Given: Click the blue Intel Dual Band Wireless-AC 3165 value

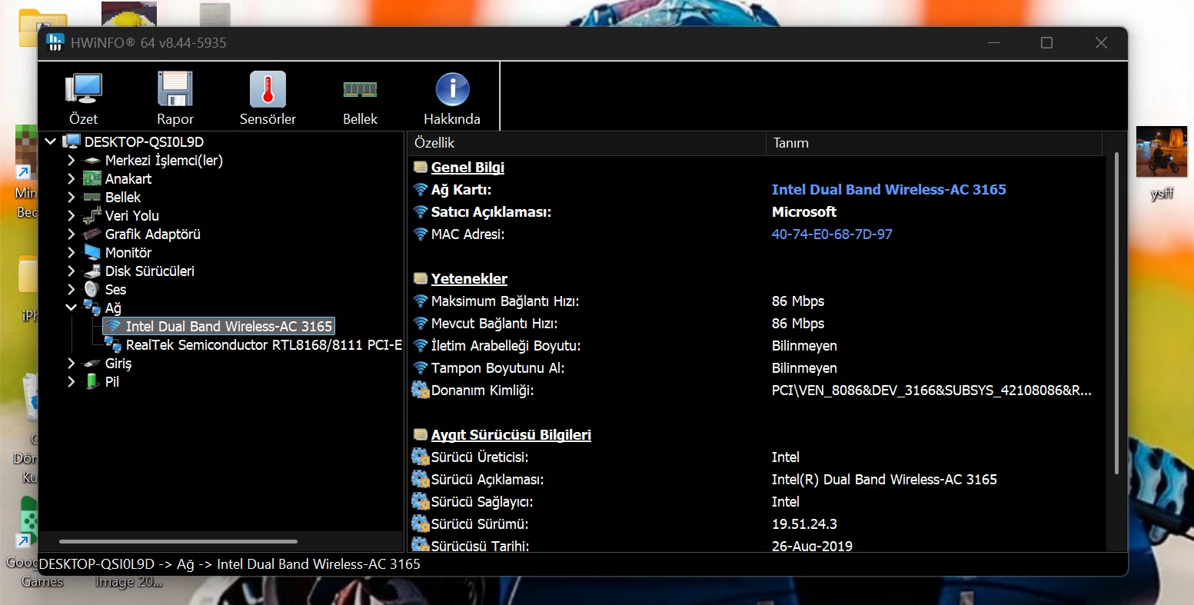Looking at the screenshot, I should [889, 190].
